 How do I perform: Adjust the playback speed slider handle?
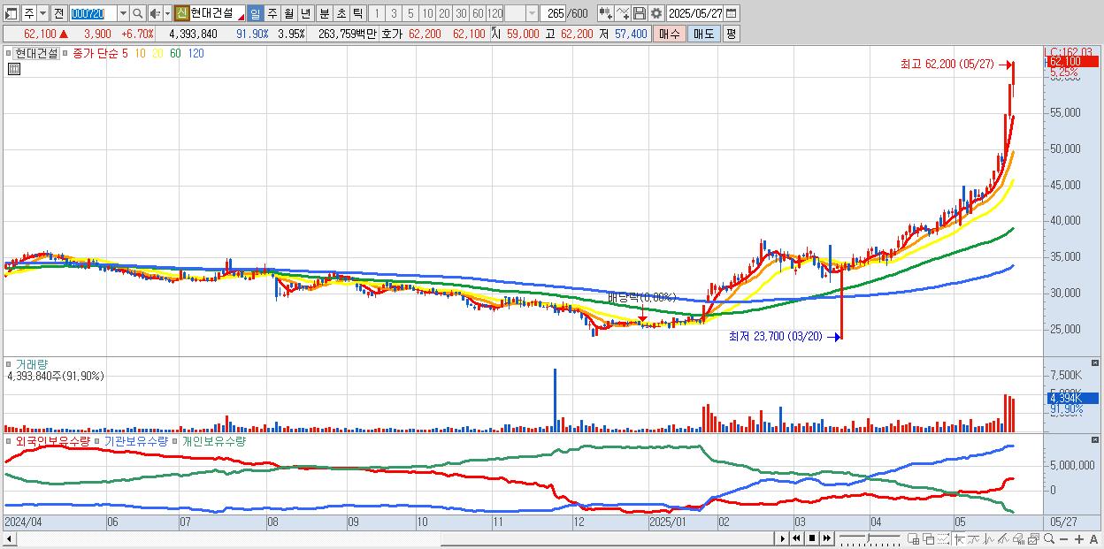pyautogui.click(x=869, y=537)
